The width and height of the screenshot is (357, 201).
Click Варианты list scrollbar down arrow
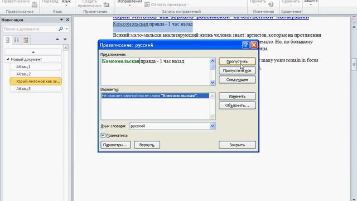[x=212, y=117]
